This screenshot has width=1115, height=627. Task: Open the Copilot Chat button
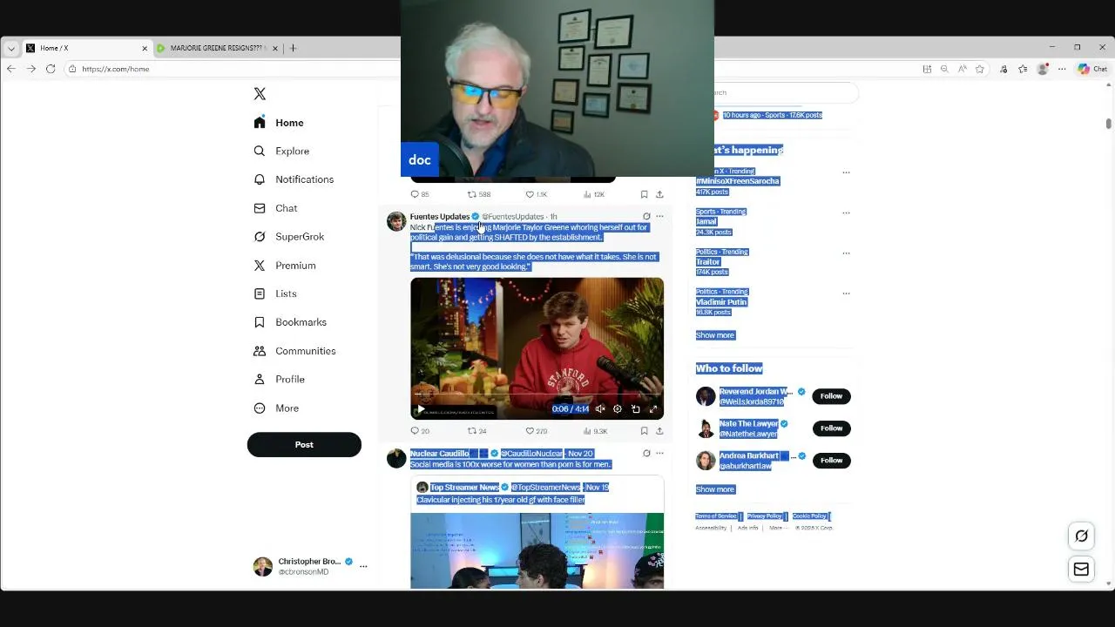pos(1092,69)
